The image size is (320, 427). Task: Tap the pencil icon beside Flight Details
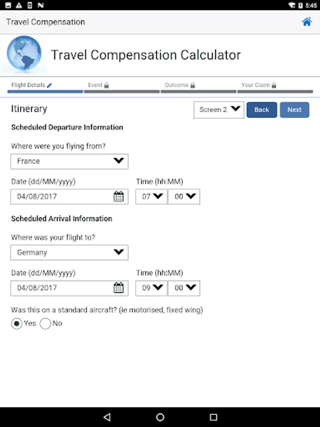[x=49, y=85]
